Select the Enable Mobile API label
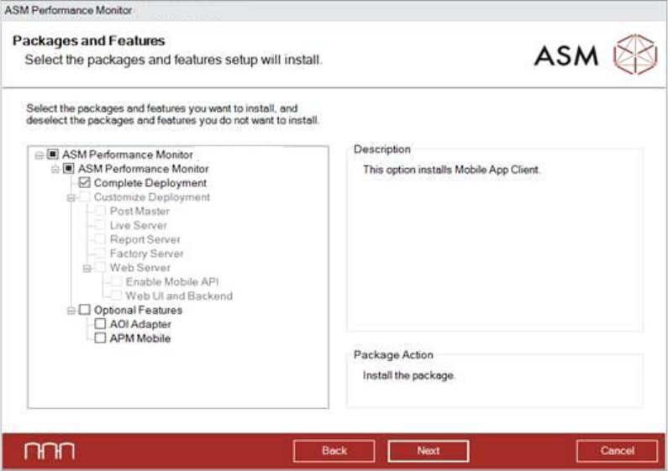This screenshot has height=471, width=668. tap(172, 281)
